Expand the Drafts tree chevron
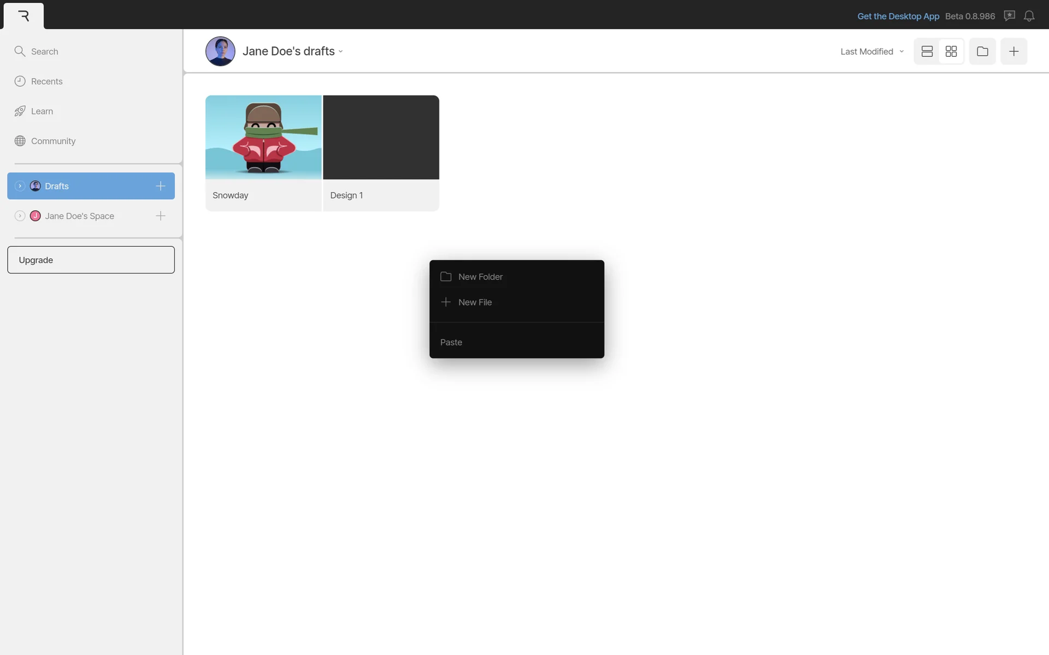 (x=20, y=186)
